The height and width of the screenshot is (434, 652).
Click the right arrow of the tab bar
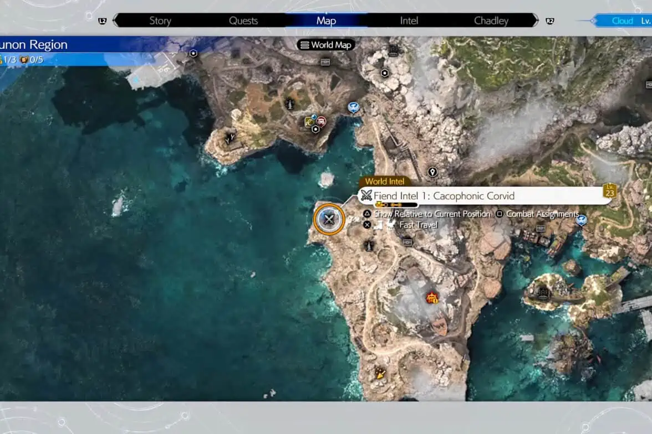[x=536, y=21]
